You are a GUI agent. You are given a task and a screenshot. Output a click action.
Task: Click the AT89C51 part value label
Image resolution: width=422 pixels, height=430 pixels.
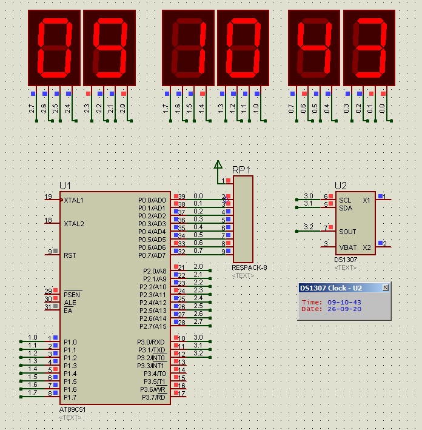[x=72, y=409]
